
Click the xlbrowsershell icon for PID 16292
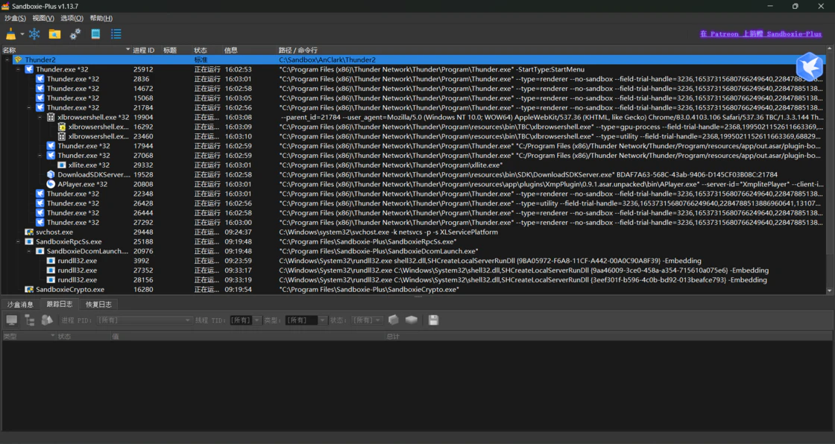coord(62,127)
